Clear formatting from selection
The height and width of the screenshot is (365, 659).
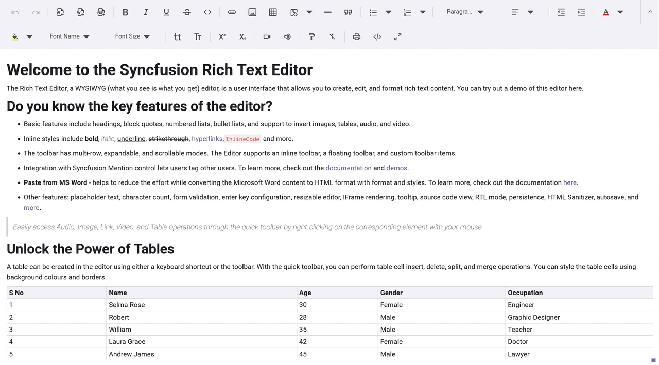(332, 36)
